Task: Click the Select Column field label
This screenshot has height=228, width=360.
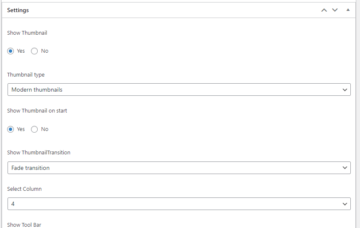Action: (x=24, y=189)
